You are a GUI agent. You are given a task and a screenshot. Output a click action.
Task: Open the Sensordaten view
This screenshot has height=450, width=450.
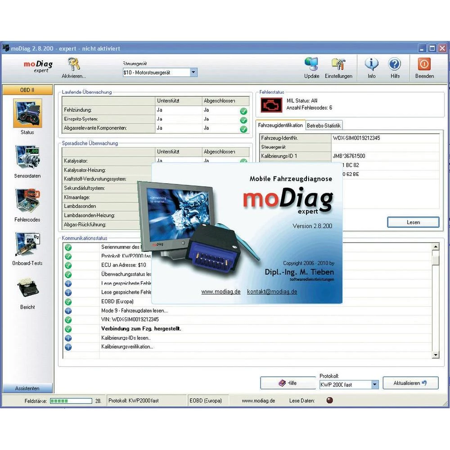tap(27, 157)
